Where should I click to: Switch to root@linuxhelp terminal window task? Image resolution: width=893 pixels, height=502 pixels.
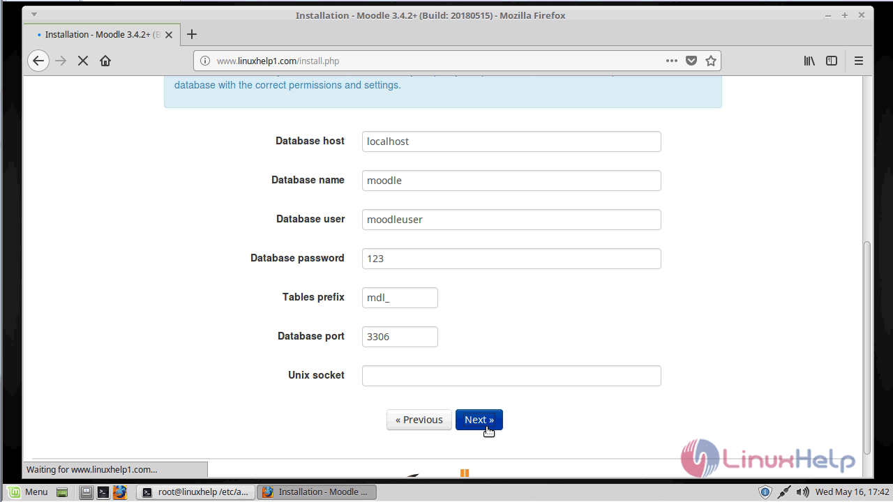tap(195, 492)
